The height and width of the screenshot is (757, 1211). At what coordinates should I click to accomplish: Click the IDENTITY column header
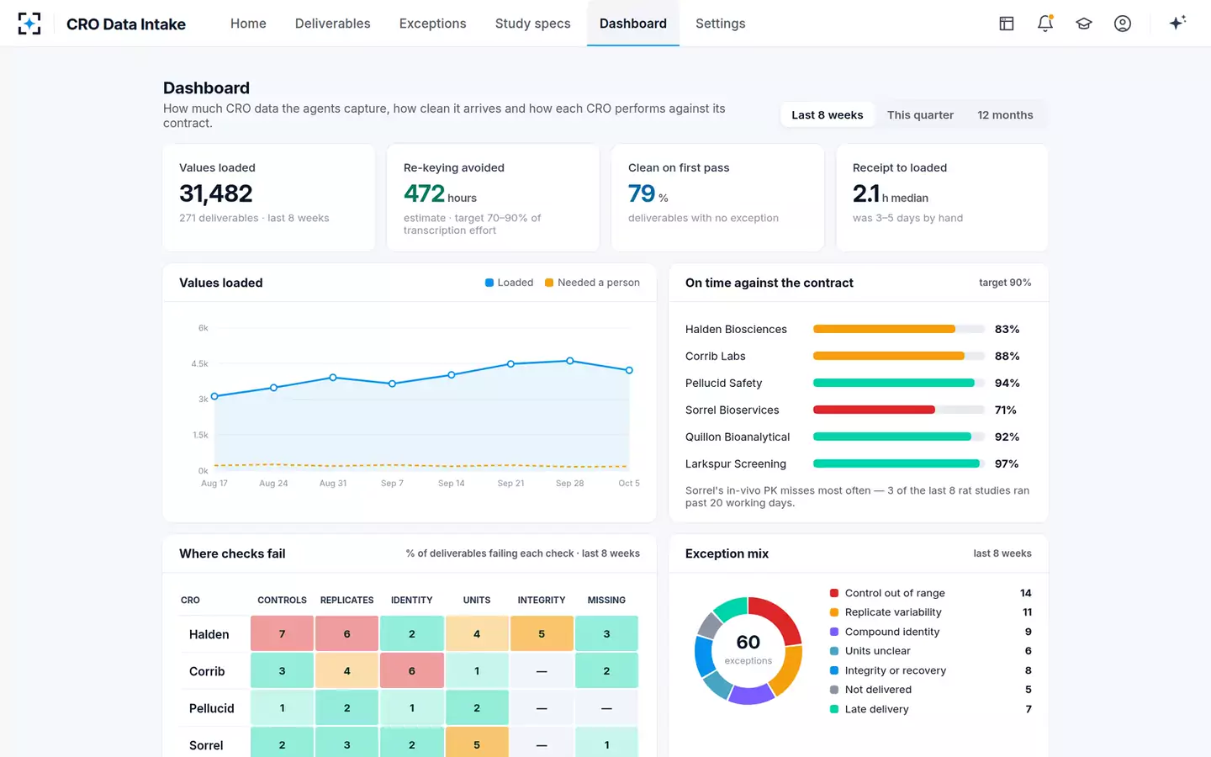pos(412,601)
